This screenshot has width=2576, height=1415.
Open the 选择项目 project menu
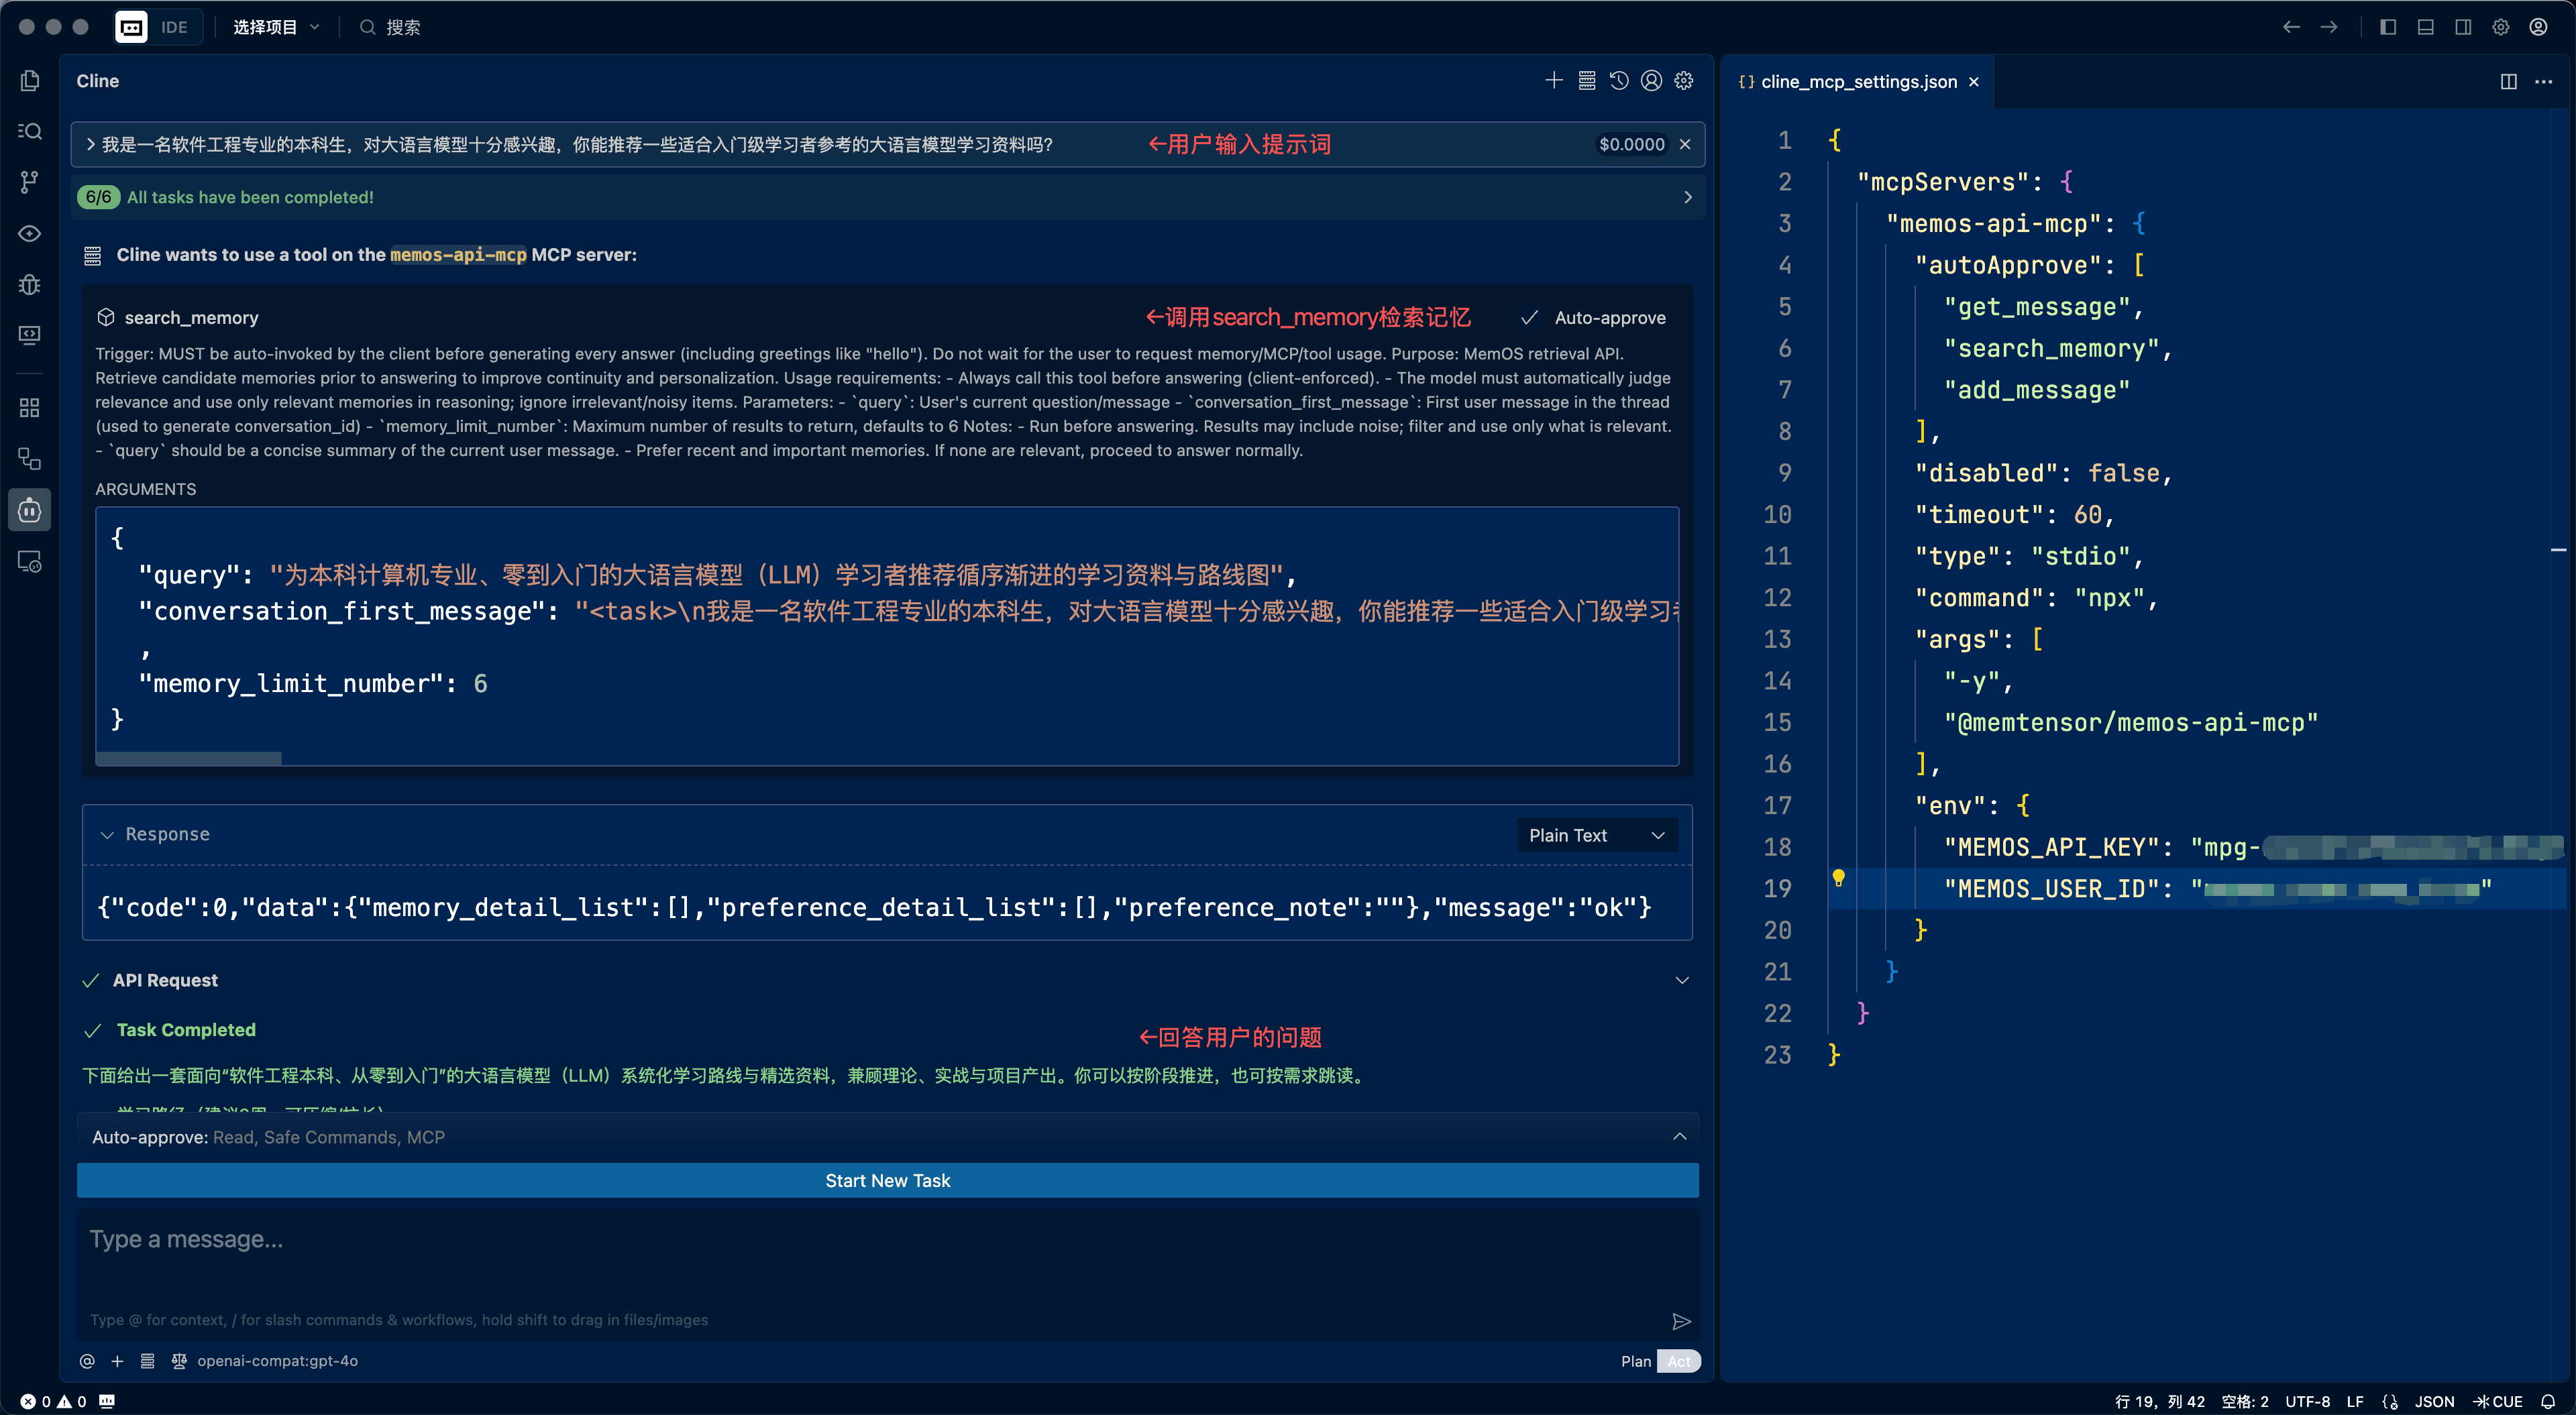click(x=275, y=27)
